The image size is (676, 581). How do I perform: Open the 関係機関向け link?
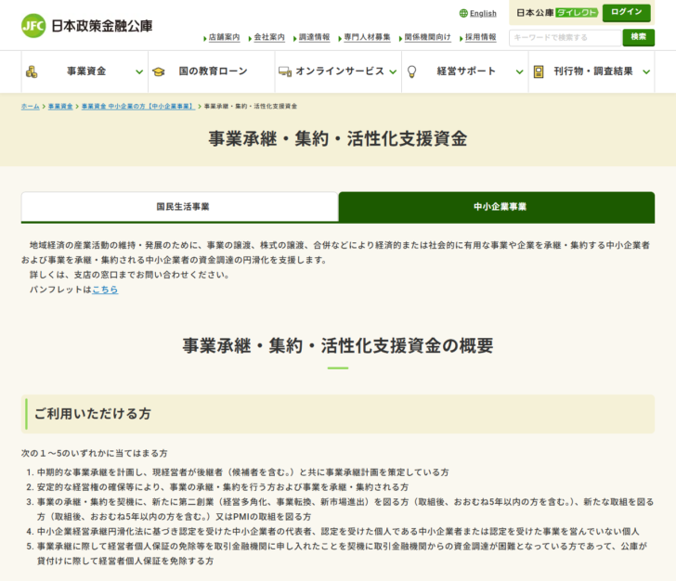point(428,37)
